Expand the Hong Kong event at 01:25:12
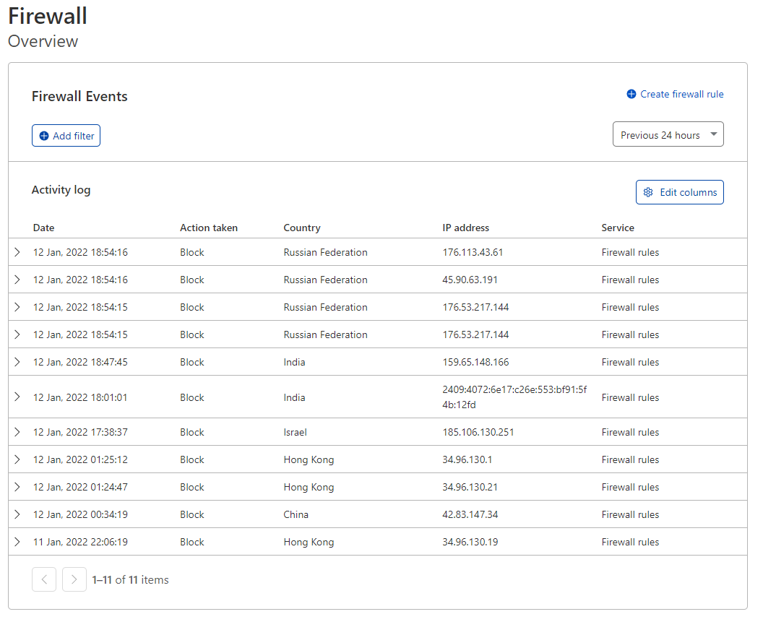 pyautogui.click(x=17, y=460)
